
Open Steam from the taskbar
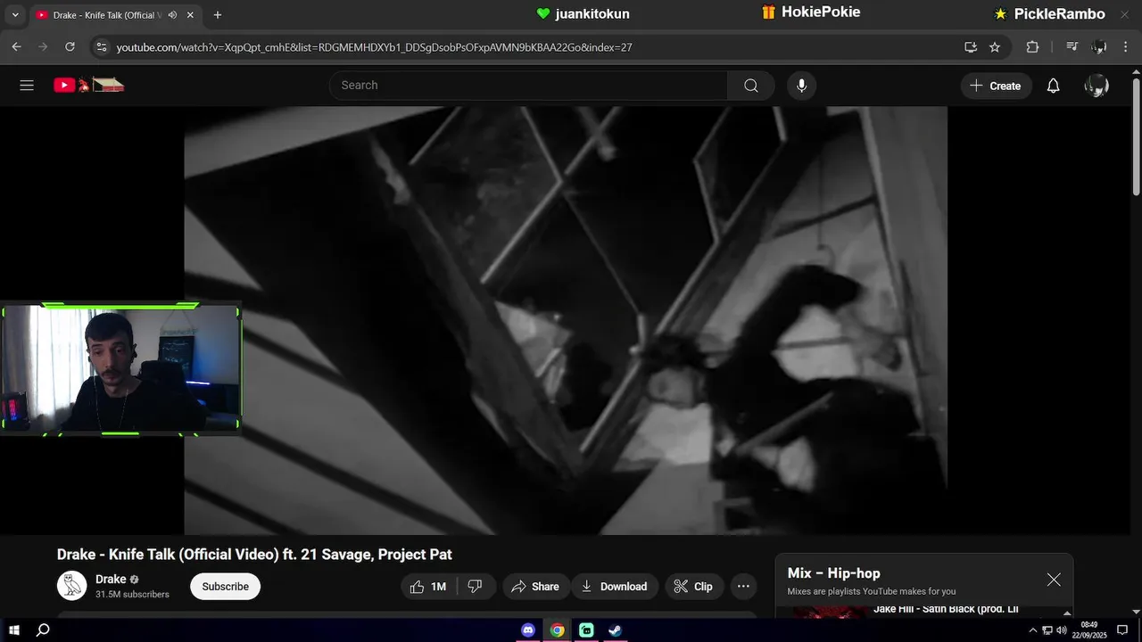click(615, 630)
